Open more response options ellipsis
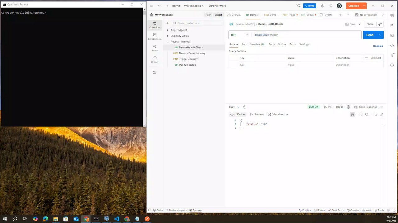Viewport: 398px width, 223px height. [x=381, y=107]
